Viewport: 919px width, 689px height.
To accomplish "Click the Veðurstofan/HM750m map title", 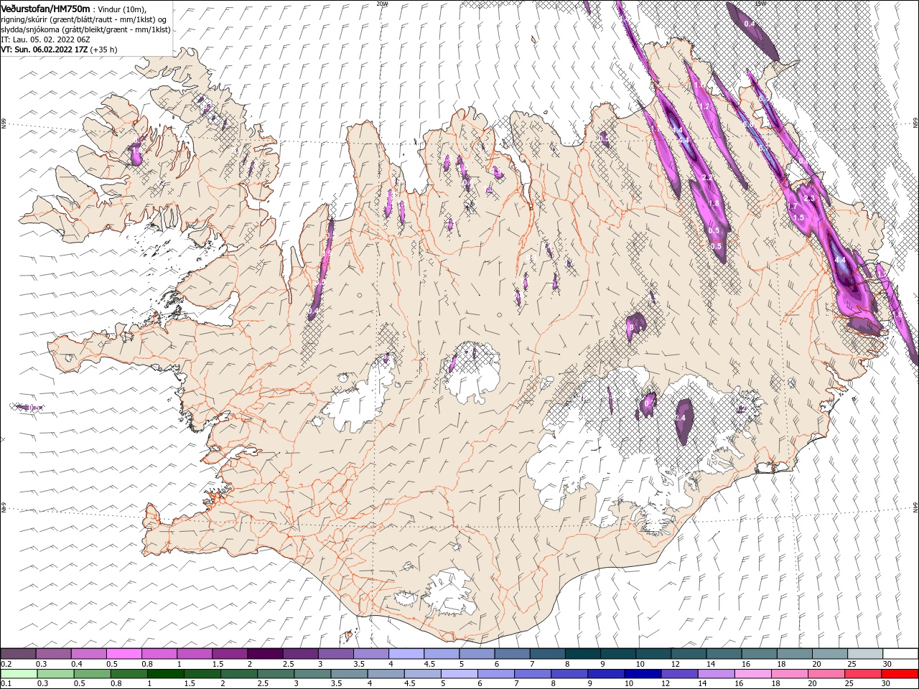I will tap(45, 8).
